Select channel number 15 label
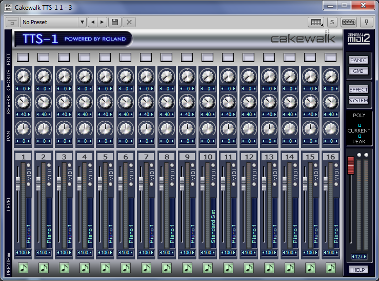This screenshot has width=379, height=281. coord(310,157)
